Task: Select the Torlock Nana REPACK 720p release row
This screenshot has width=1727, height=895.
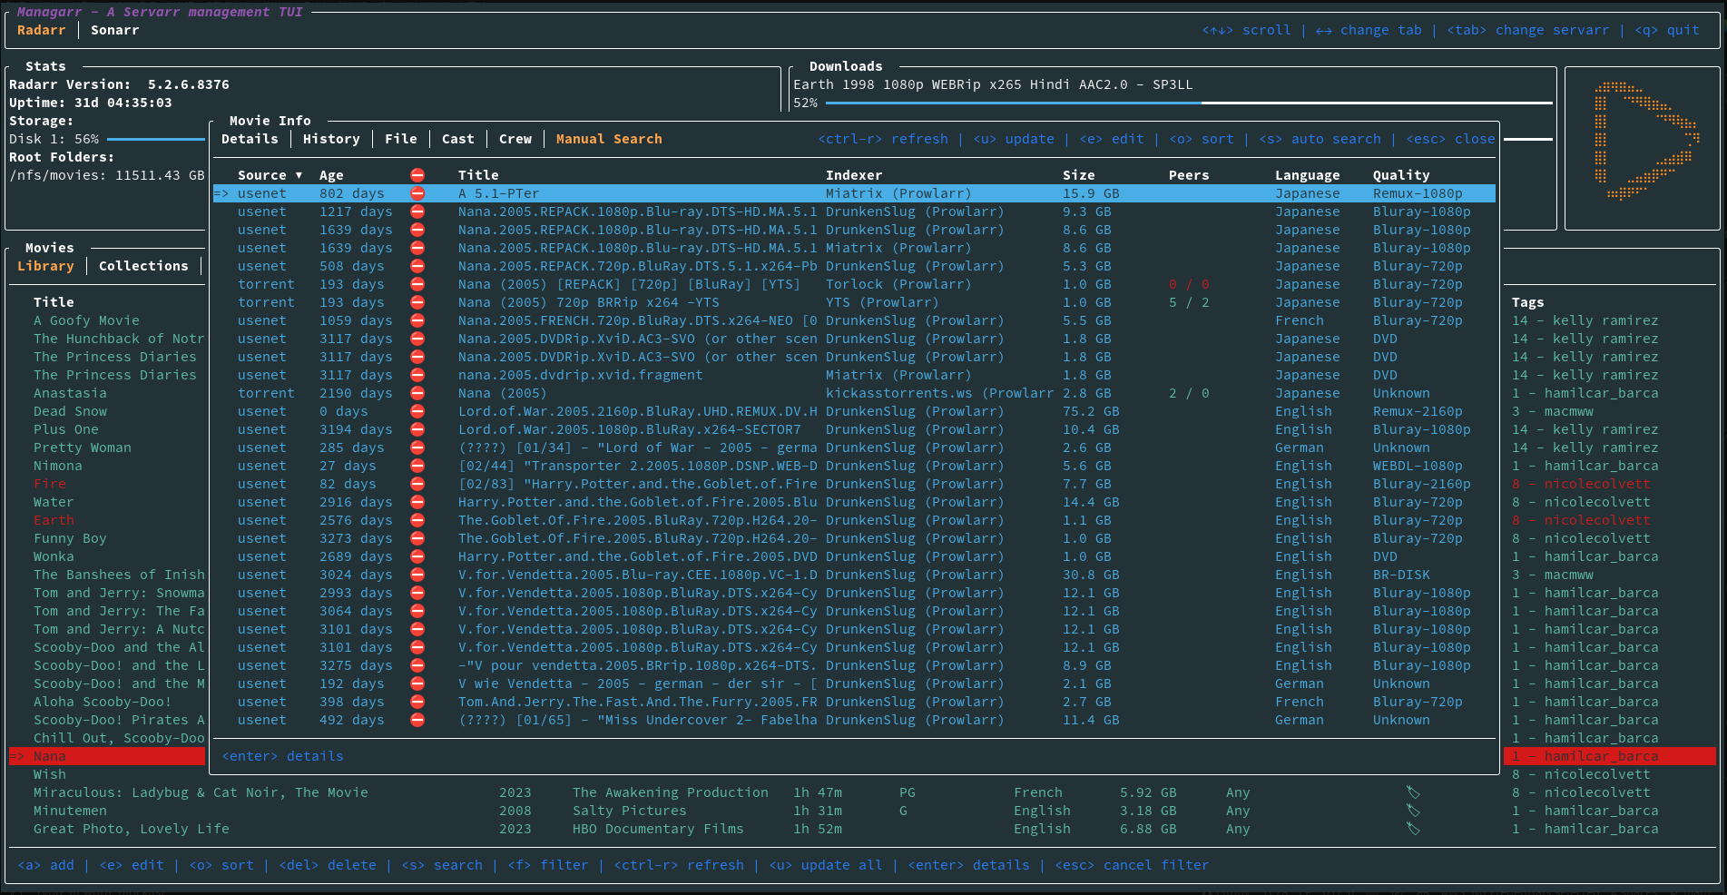Action: click(629, 284)
